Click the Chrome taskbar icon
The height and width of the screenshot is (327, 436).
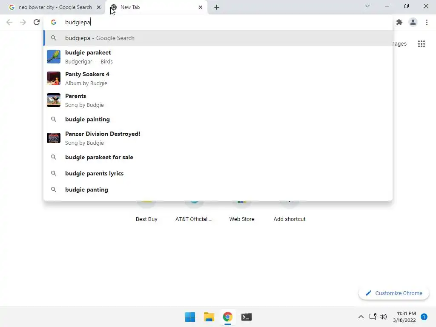point(228,317)
